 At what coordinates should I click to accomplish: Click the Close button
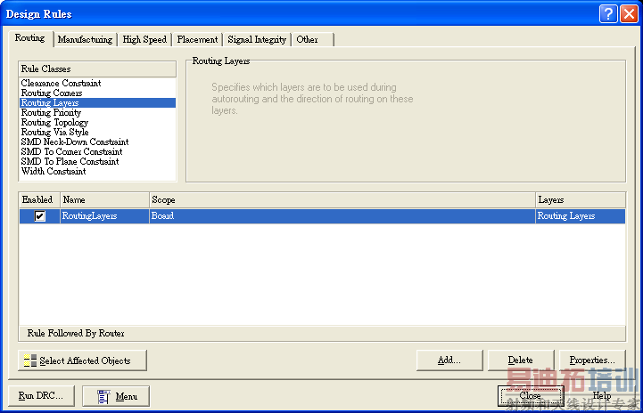click(531, 396)
